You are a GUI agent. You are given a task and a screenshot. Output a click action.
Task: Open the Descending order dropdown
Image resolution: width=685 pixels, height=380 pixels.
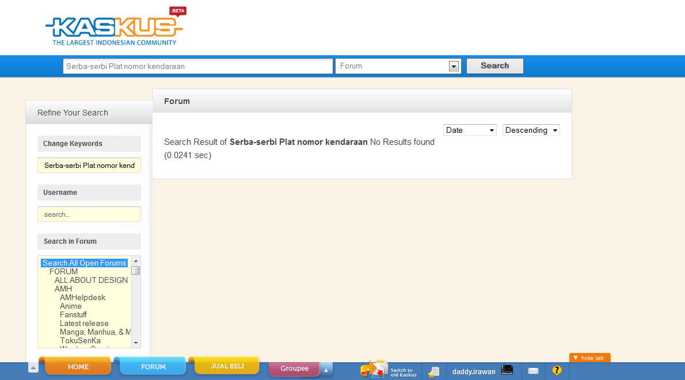tap(531, 130)
